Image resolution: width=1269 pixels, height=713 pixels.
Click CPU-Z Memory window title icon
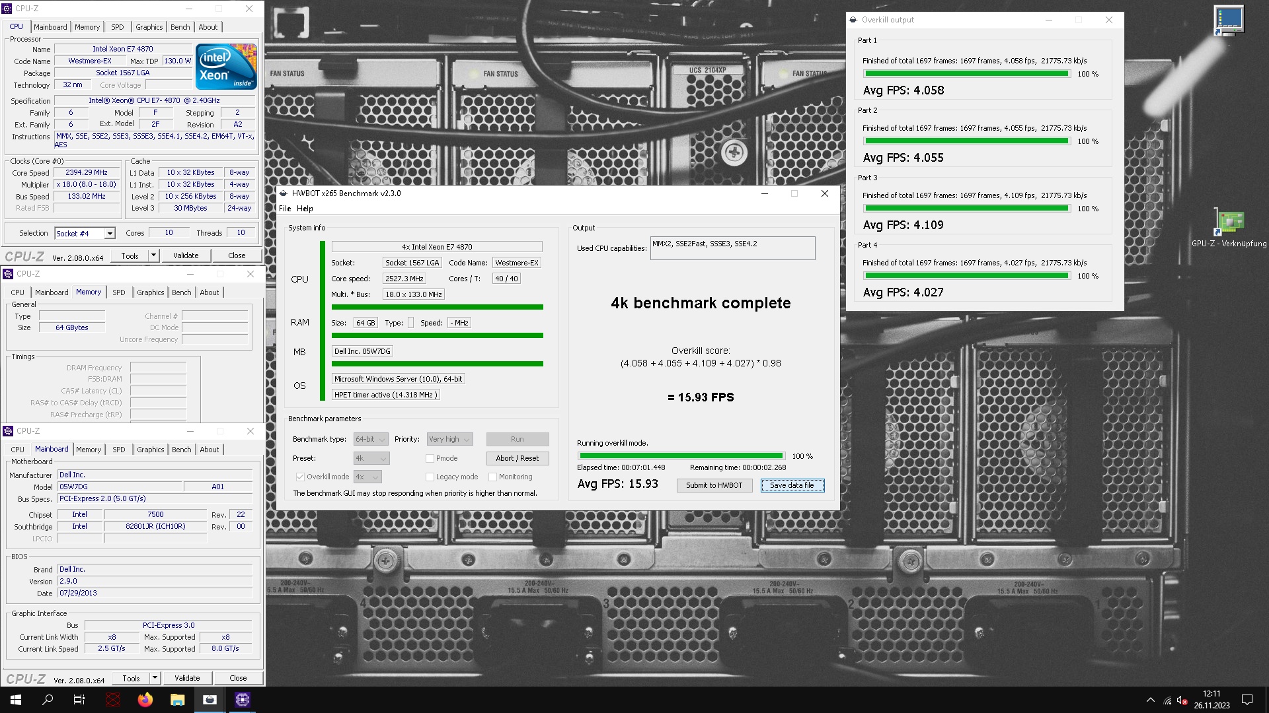pyautogui.click(x=8, y=274)
